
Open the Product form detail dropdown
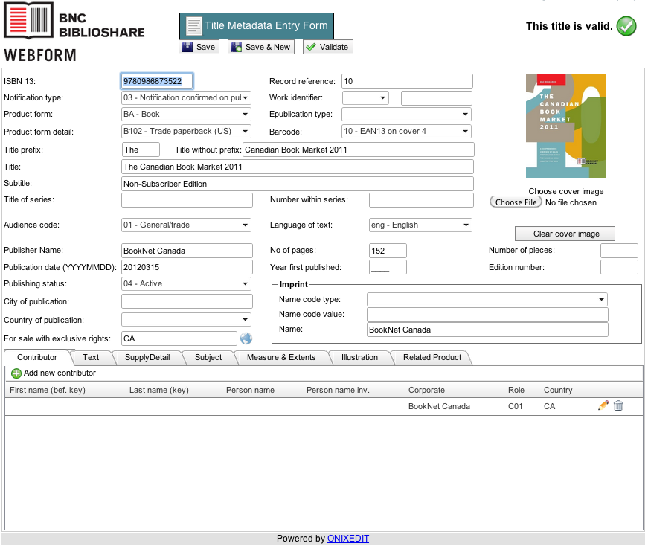187,132
